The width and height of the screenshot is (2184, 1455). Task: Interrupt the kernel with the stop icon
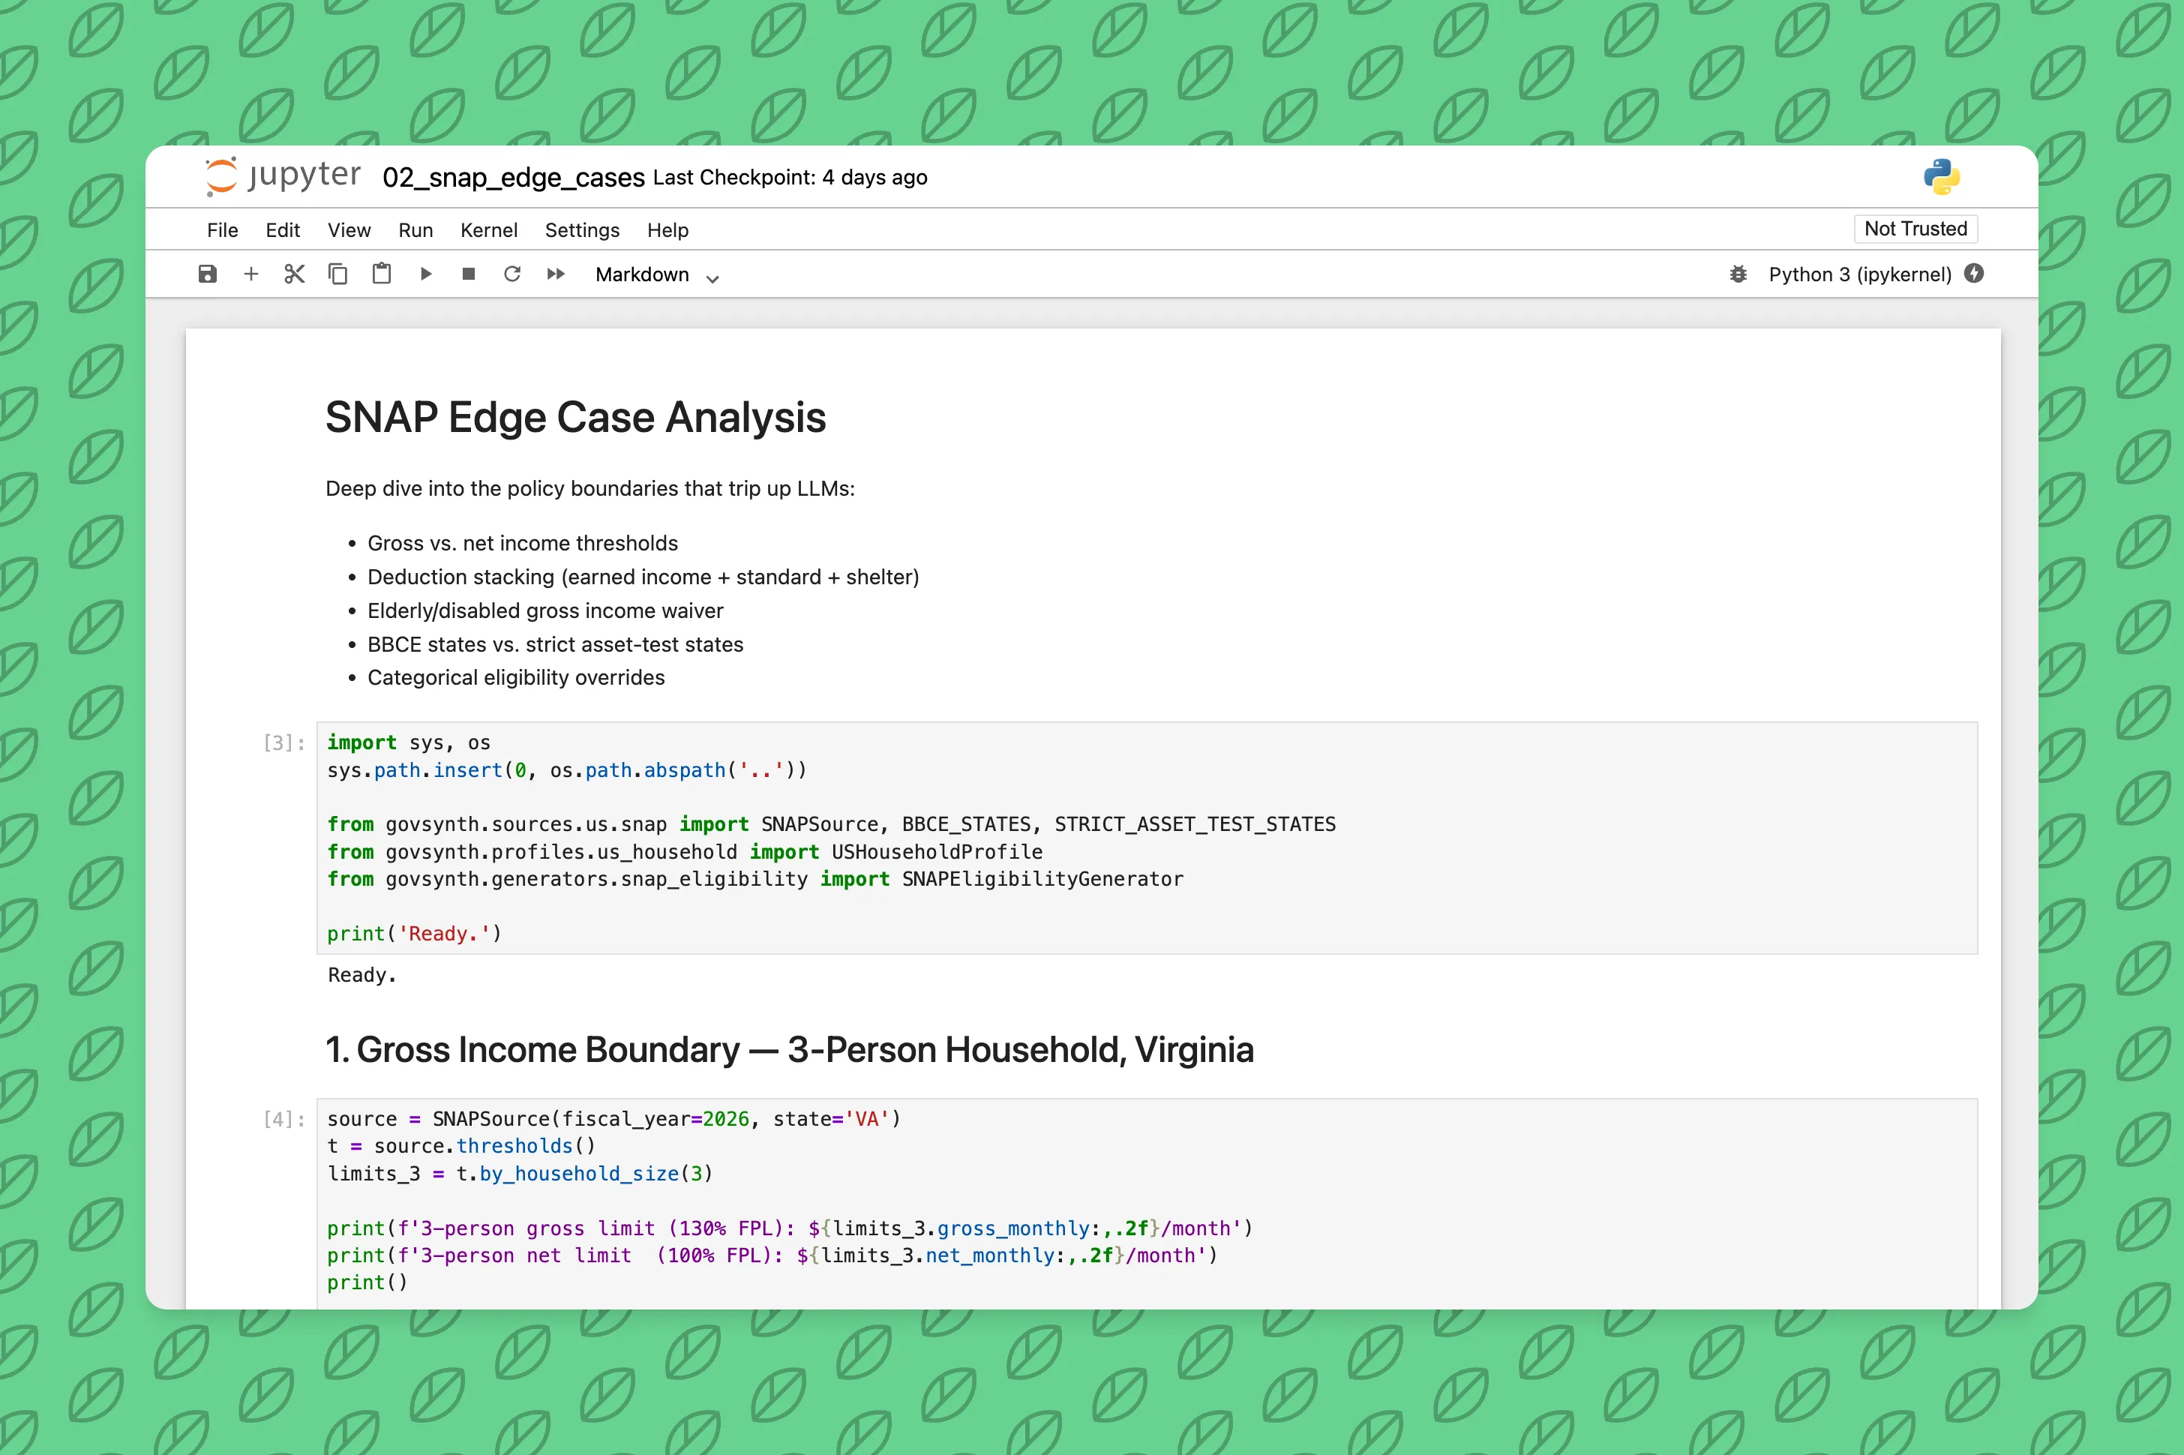pyautogui.click(x=469, y=274)
